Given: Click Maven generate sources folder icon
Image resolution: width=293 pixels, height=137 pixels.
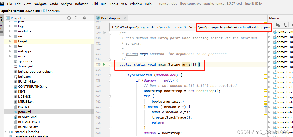Looking at the screenshot, I should click(x=278, y=25).
